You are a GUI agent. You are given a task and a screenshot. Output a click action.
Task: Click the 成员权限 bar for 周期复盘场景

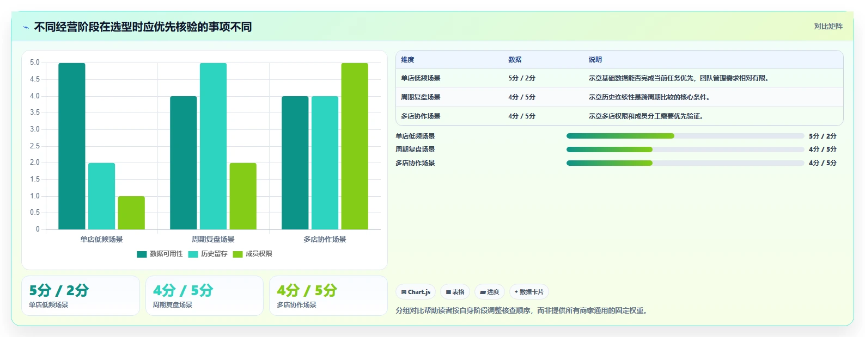[x=243, y=196]
